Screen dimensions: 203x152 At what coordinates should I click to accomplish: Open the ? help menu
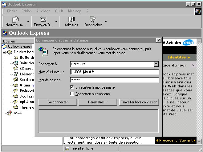coord(87,11)
